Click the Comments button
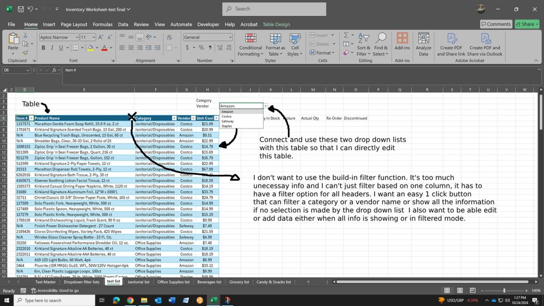The width and height of the screenshot is (544, 306). 496,24
